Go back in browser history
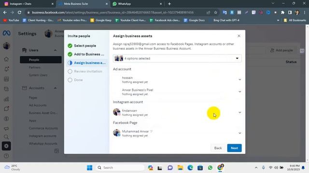309x173 pixels. pyautogui.click(x=5, y=12)
